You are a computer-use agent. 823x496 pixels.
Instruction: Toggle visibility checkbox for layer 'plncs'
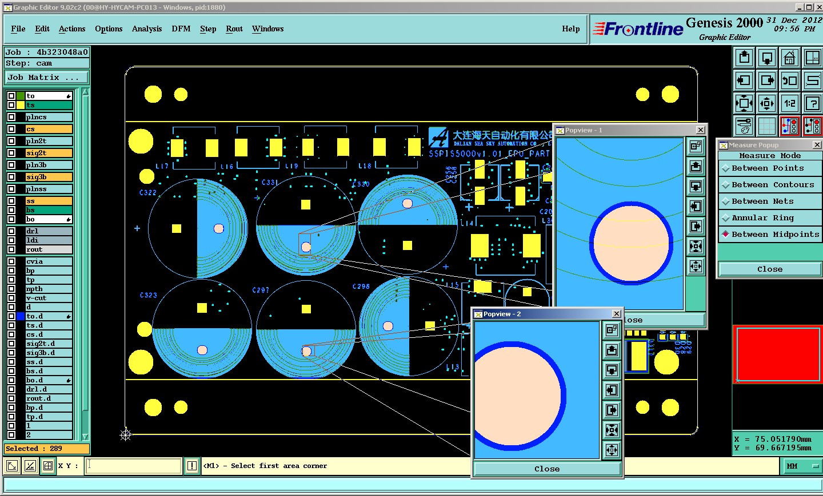11,117
